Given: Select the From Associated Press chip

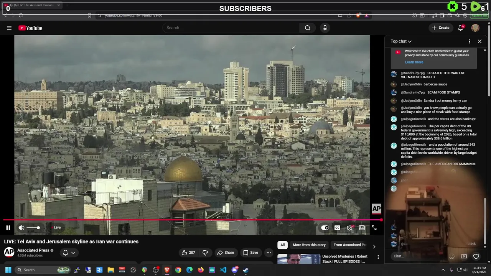Looking at the screenshot, I should tap(349, 245).
